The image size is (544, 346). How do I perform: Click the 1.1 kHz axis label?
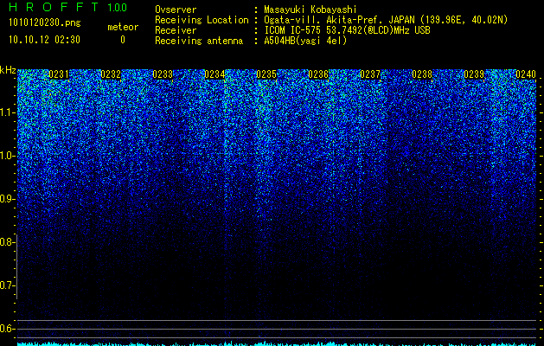pyautogui.click(x=7, y=112)
